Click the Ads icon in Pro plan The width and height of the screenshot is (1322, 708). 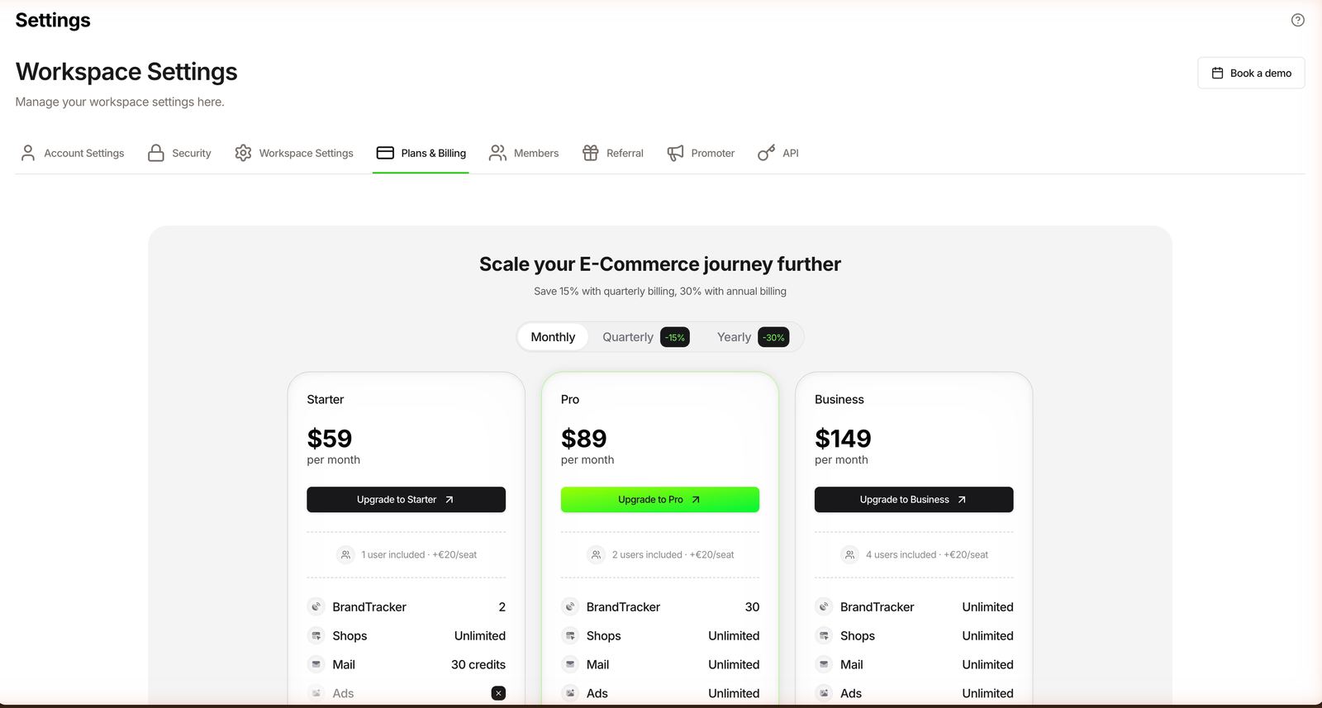point(570,693)
